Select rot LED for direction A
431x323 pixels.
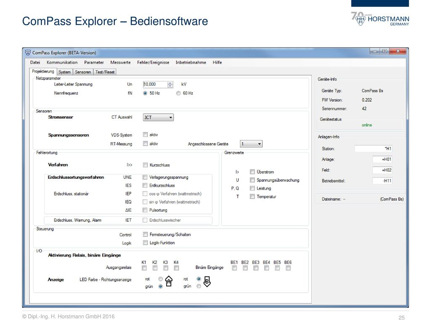pyautogui.click(x=160, y=279)
